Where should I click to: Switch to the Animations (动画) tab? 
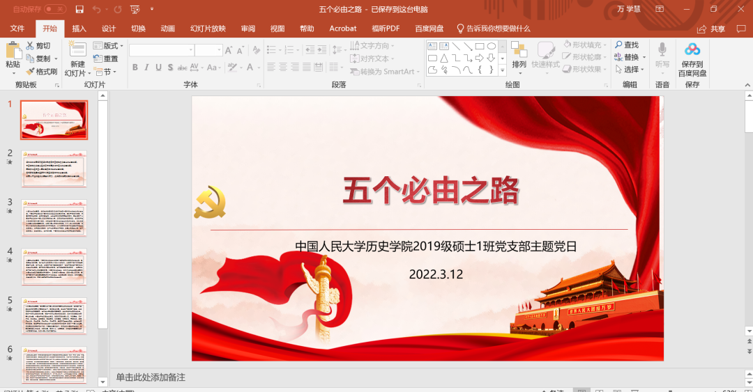click(167, 29)
